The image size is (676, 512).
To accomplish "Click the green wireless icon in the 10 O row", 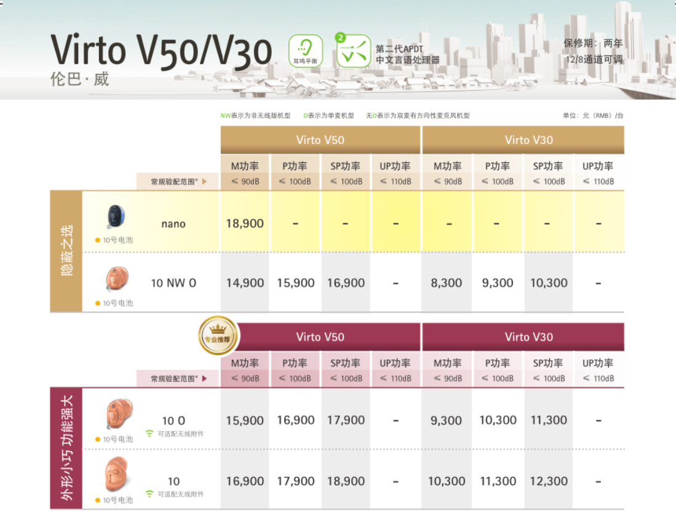I will click(x=149, y=433).
